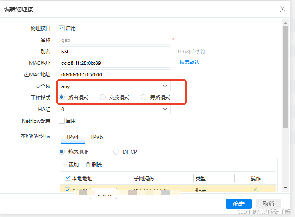This screenshot has width=295, height=217.
Task: Click the 虚MAC地址 input field
Action: (115, 74)
